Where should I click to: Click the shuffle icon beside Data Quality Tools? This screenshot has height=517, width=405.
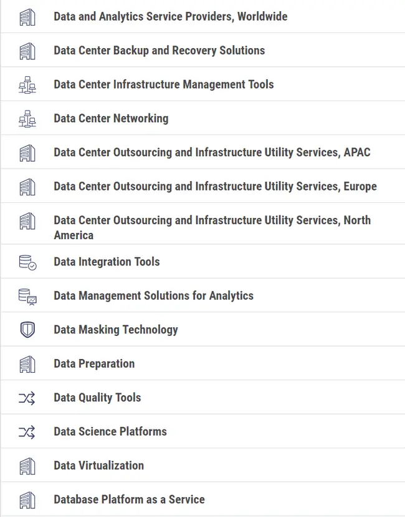[x=27, y=398]
